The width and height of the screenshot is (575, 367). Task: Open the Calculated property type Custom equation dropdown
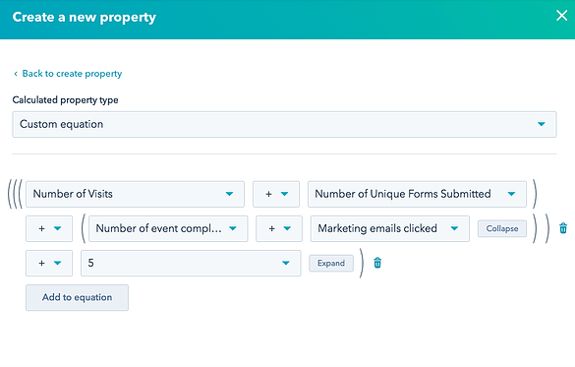284,124
